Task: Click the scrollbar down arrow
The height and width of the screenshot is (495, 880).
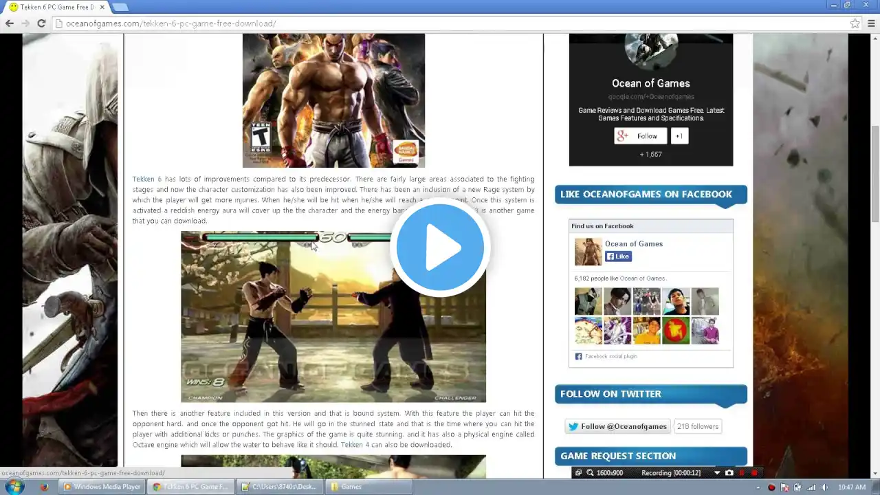Action: coord(874,472)
